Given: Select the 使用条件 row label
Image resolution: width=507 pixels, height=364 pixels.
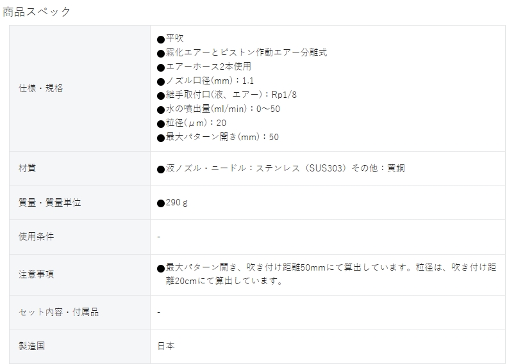Looking at the screenshot, I should (x=36, y=237).
